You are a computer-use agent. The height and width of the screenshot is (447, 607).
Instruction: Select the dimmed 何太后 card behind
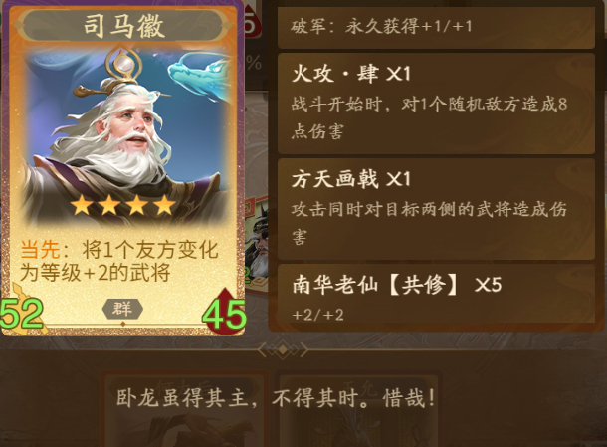(184, 409)
